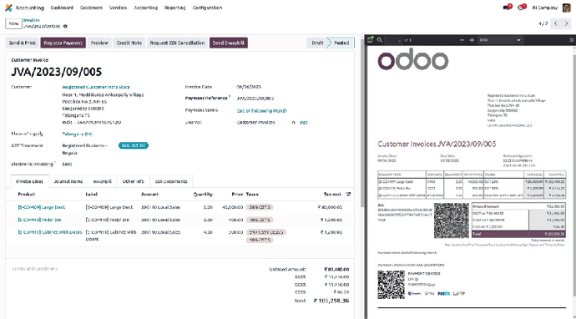Open the PDF find search icon
Screen dimensions: 576x319
pyautogui.click(x=380, y=40)
